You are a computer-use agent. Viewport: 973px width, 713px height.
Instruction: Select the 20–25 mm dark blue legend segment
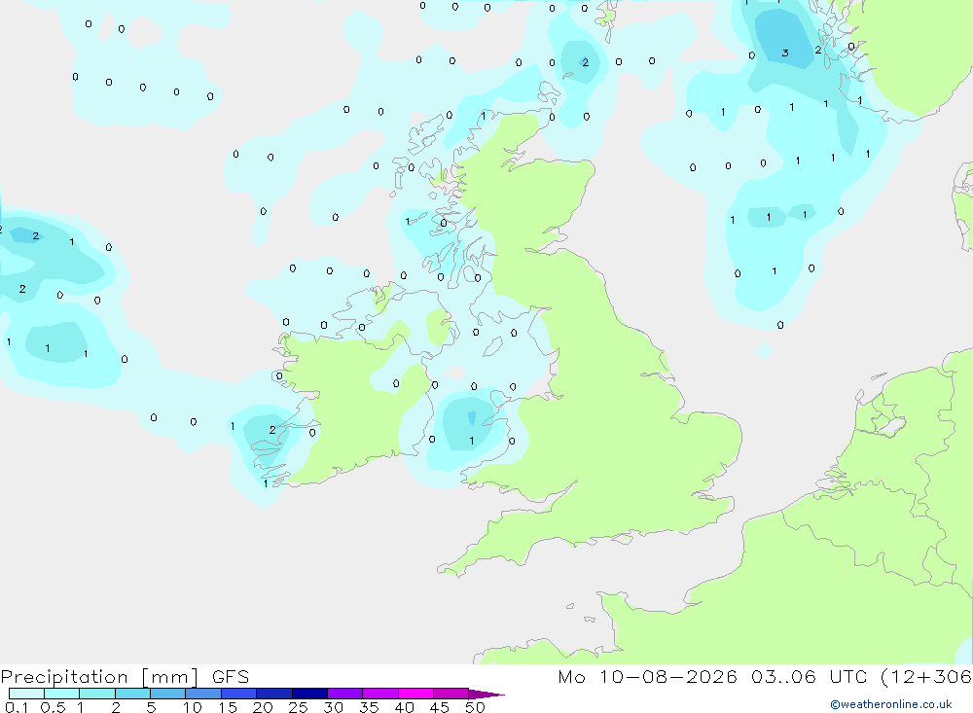pyautogui.click(x=274, y=694)
